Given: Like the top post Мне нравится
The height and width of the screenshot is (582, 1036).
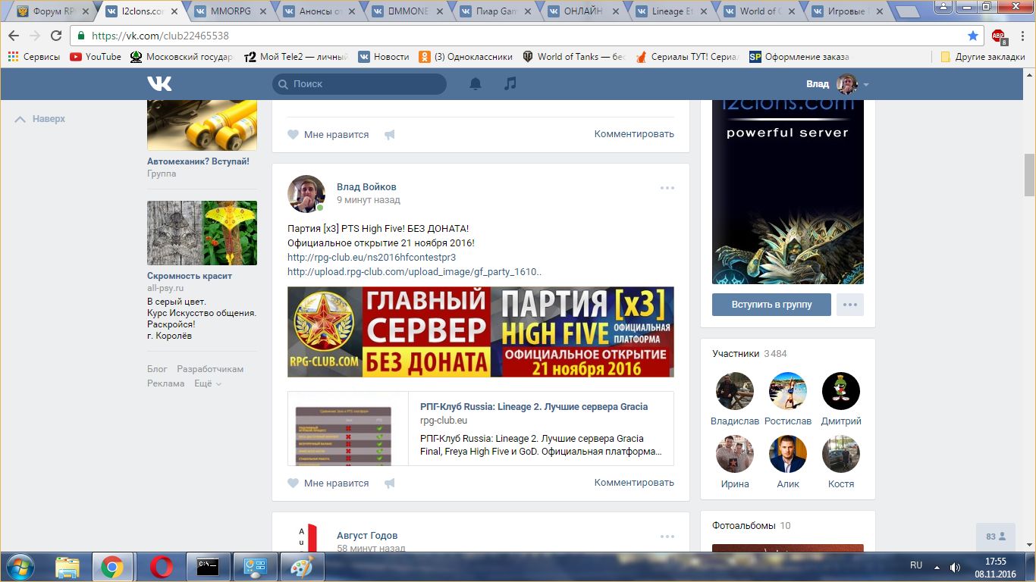Looking at the screenshot, I should point(328,134).
